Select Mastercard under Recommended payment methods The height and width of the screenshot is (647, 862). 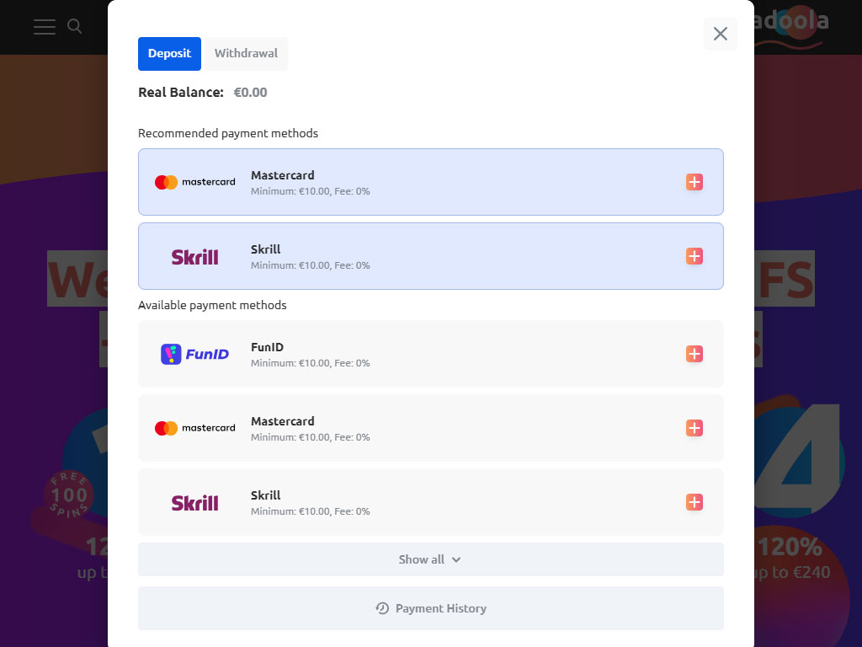coord(431,182)
